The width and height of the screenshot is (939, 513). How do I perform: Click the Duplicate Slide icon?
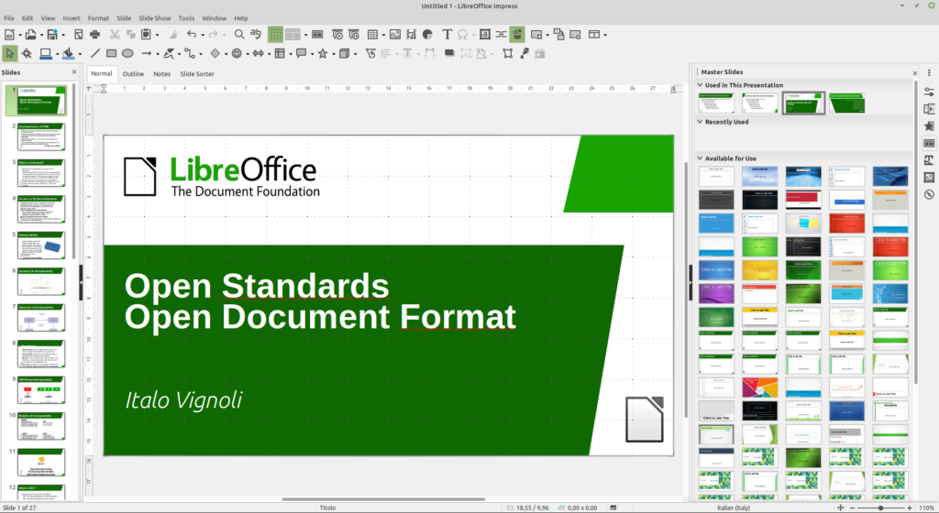tap(558, 35)
